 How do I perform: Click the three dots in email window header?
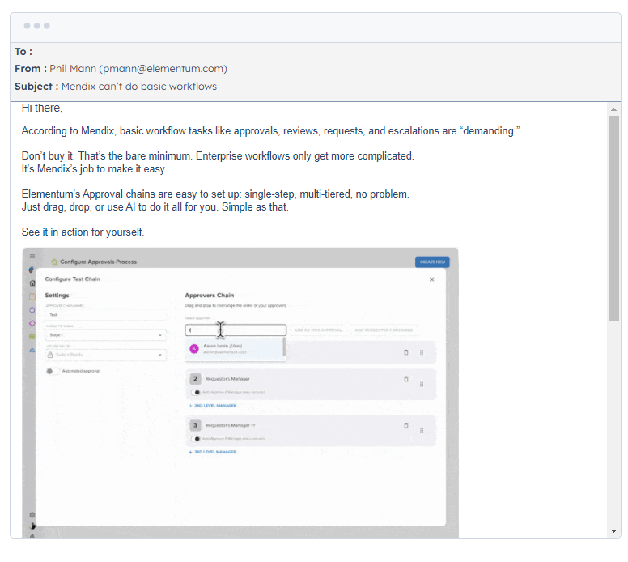[x=37, y=26]
